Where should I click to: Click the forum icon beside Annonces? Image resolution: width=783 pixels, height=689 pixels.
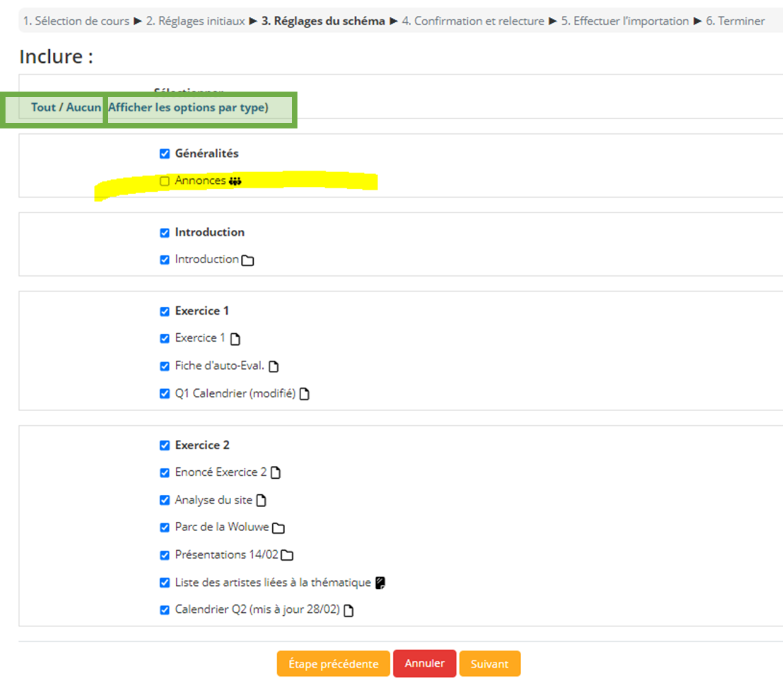[235, 181]
